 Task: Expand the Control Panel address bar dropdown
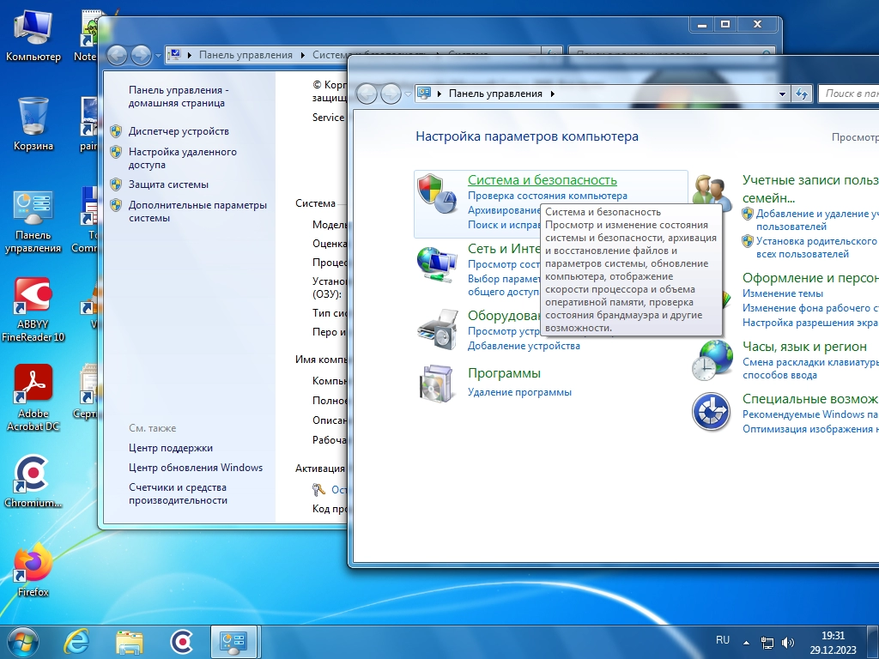pos(782,94)
